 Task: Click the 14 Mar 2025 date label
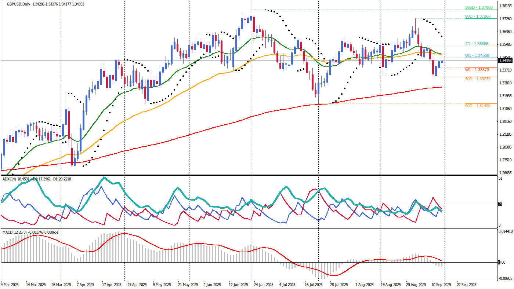(36, 285)
